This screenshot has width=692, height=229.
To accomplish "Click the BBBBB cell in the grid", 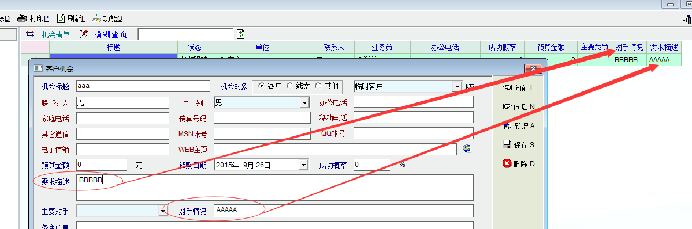I will [x=630, y=60].
